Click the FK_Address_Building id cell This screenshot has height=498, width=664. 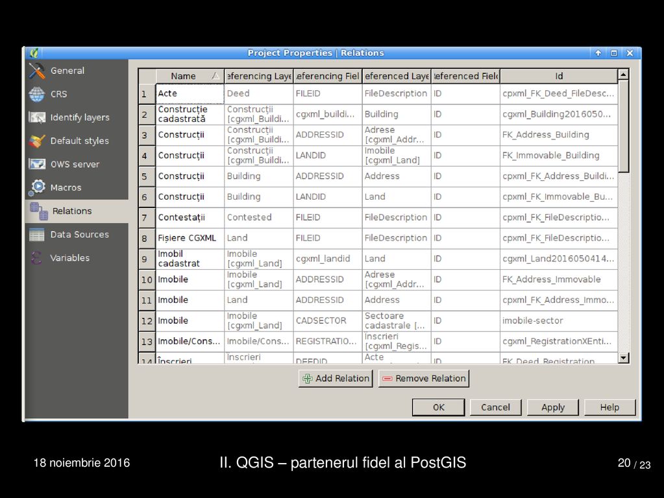559,135
